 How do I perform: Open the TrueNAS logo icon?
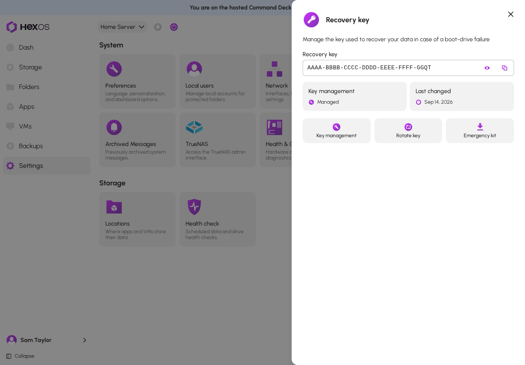[194, 127]
